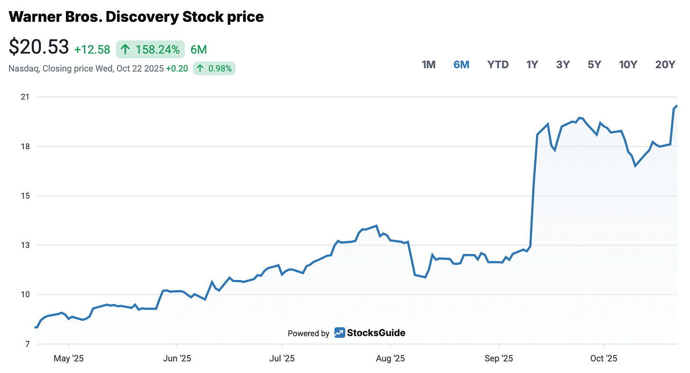Select the 1Y time range

[532, 64]
